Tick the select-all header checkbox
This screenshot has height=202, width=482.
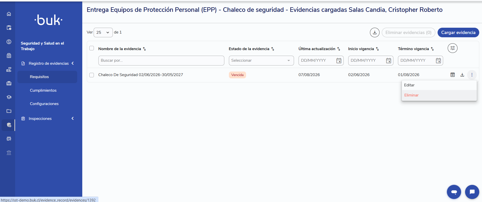(92, 48)
